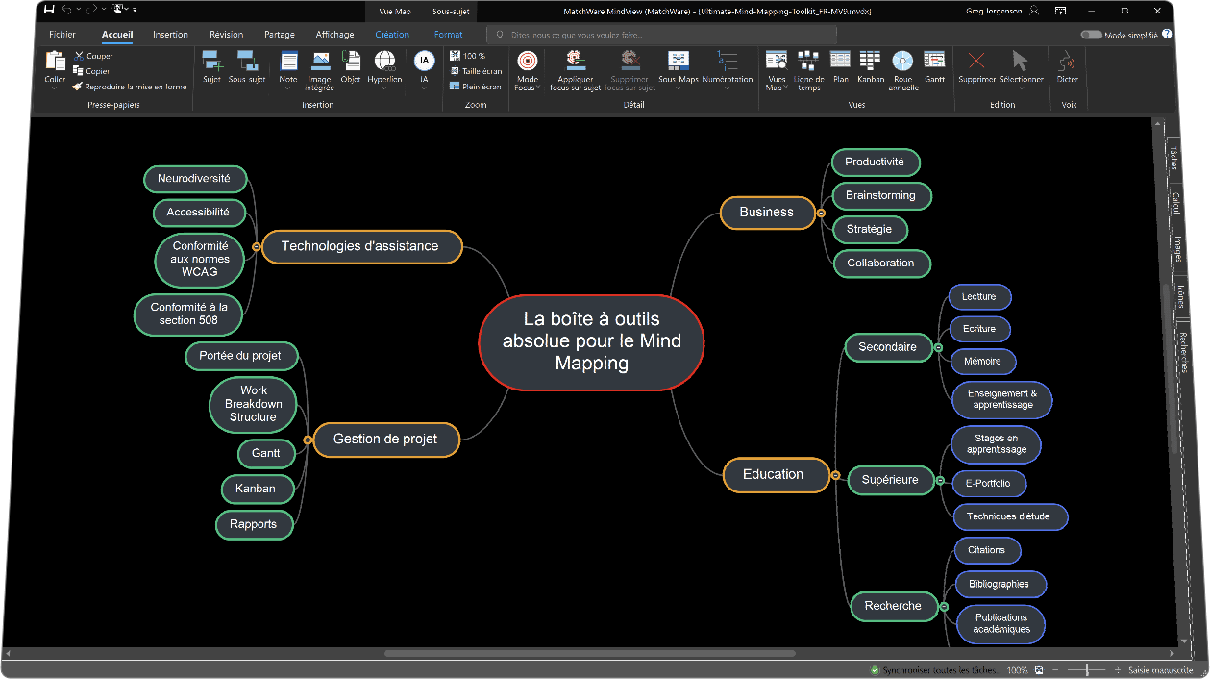Click Saisie manuscrite in status bar
The image size is (1210, 679).
tap(1160, 670)
